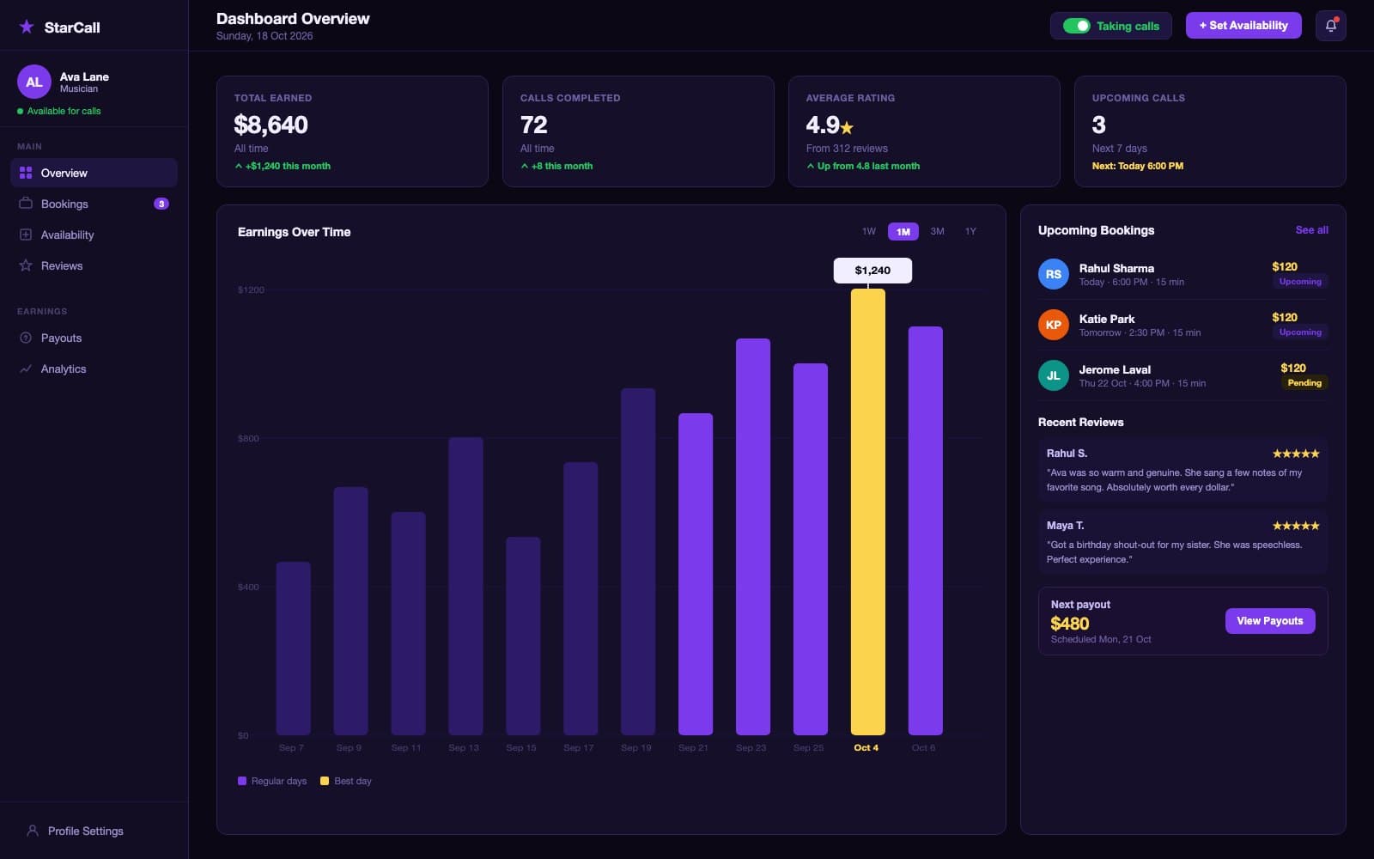Toggle the Taking calls switch
The image size is (1374, 859).
click(x=1076, y=26)
